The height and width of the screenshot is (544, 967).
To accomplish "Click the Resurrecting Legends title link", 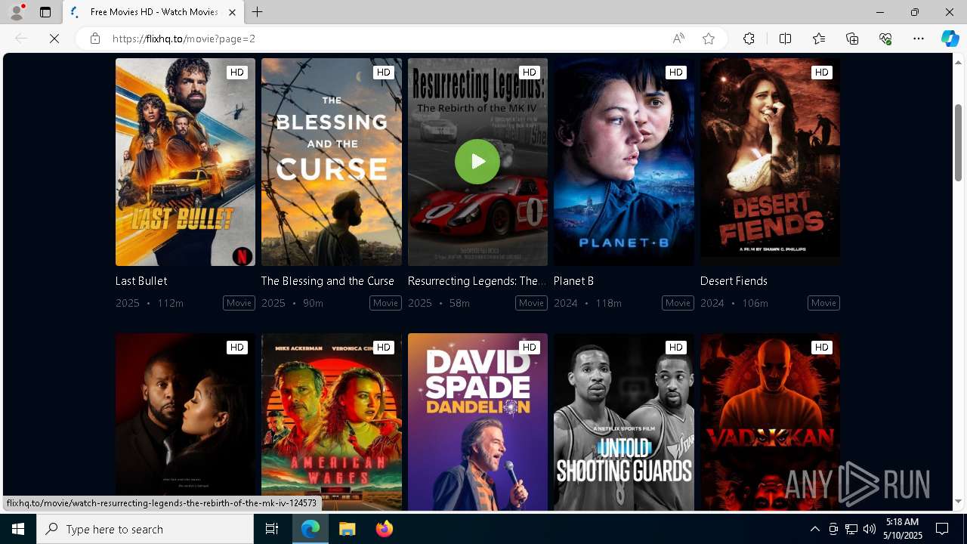I will point(477,280).
